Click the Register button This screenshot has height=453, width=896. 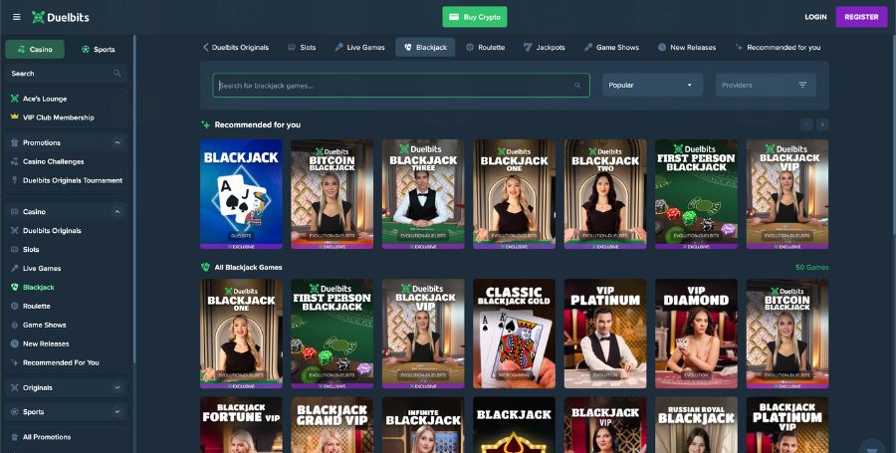pos(860,17)
